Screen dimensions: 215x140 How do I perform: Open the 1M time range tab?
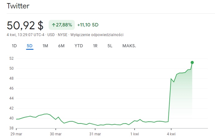pyautogui.click(x=45, y=46)
